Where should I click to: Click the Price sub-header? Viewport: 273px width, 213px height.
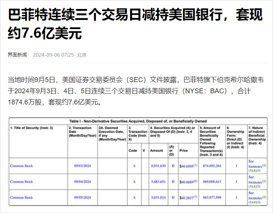183,150
